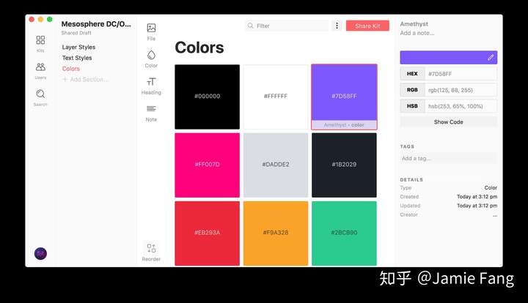Add a File item with the image icon
This screenshot has width=528, height=303.
click(x=151, y=28)
